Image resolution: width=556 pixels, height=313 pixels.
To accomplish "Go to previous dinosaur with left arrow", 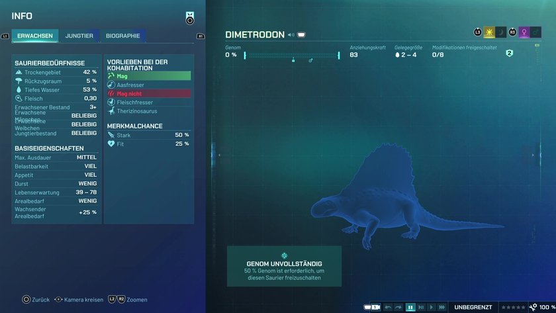I will 219,155.
